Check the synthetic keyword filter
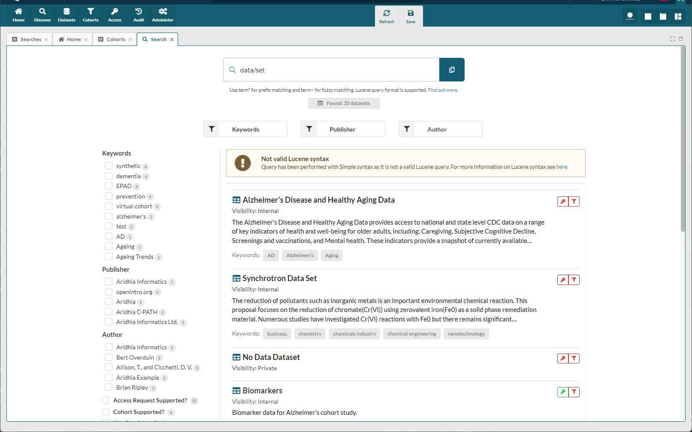 (109, 165)
